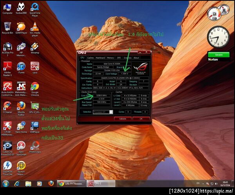Open Windows Explorer from the taskbar
Viewport: 235px width, 195px height.
point(28,184)
